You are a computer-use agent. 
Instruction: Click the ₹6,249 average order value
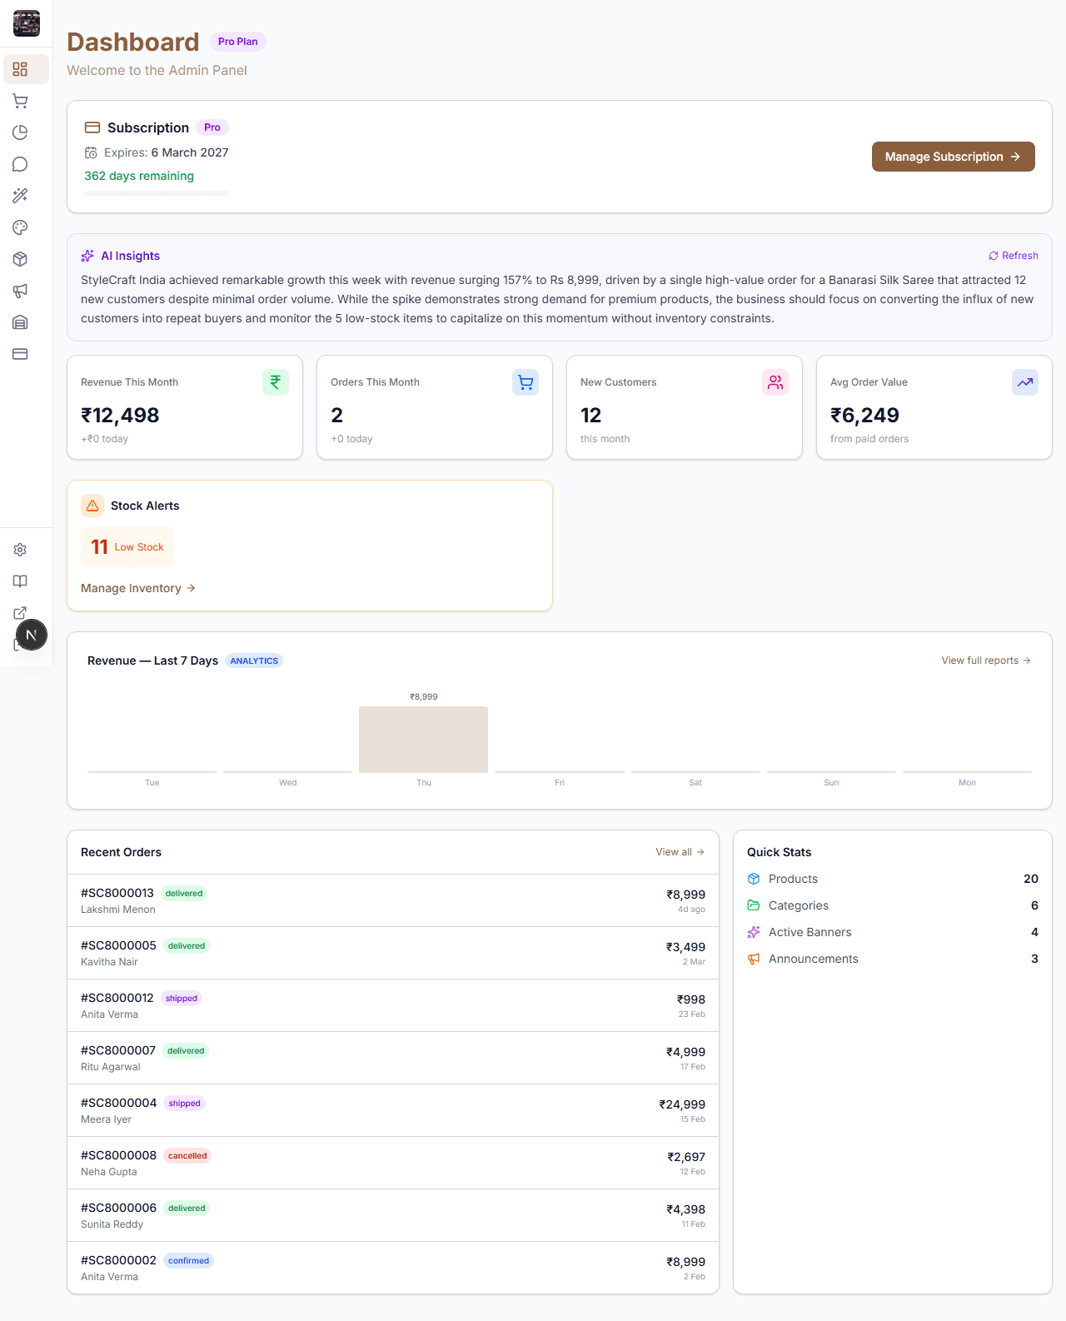coord(864,415)
